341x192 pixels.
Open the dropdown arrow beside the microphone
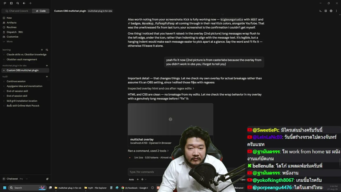[x=146, y=179]
